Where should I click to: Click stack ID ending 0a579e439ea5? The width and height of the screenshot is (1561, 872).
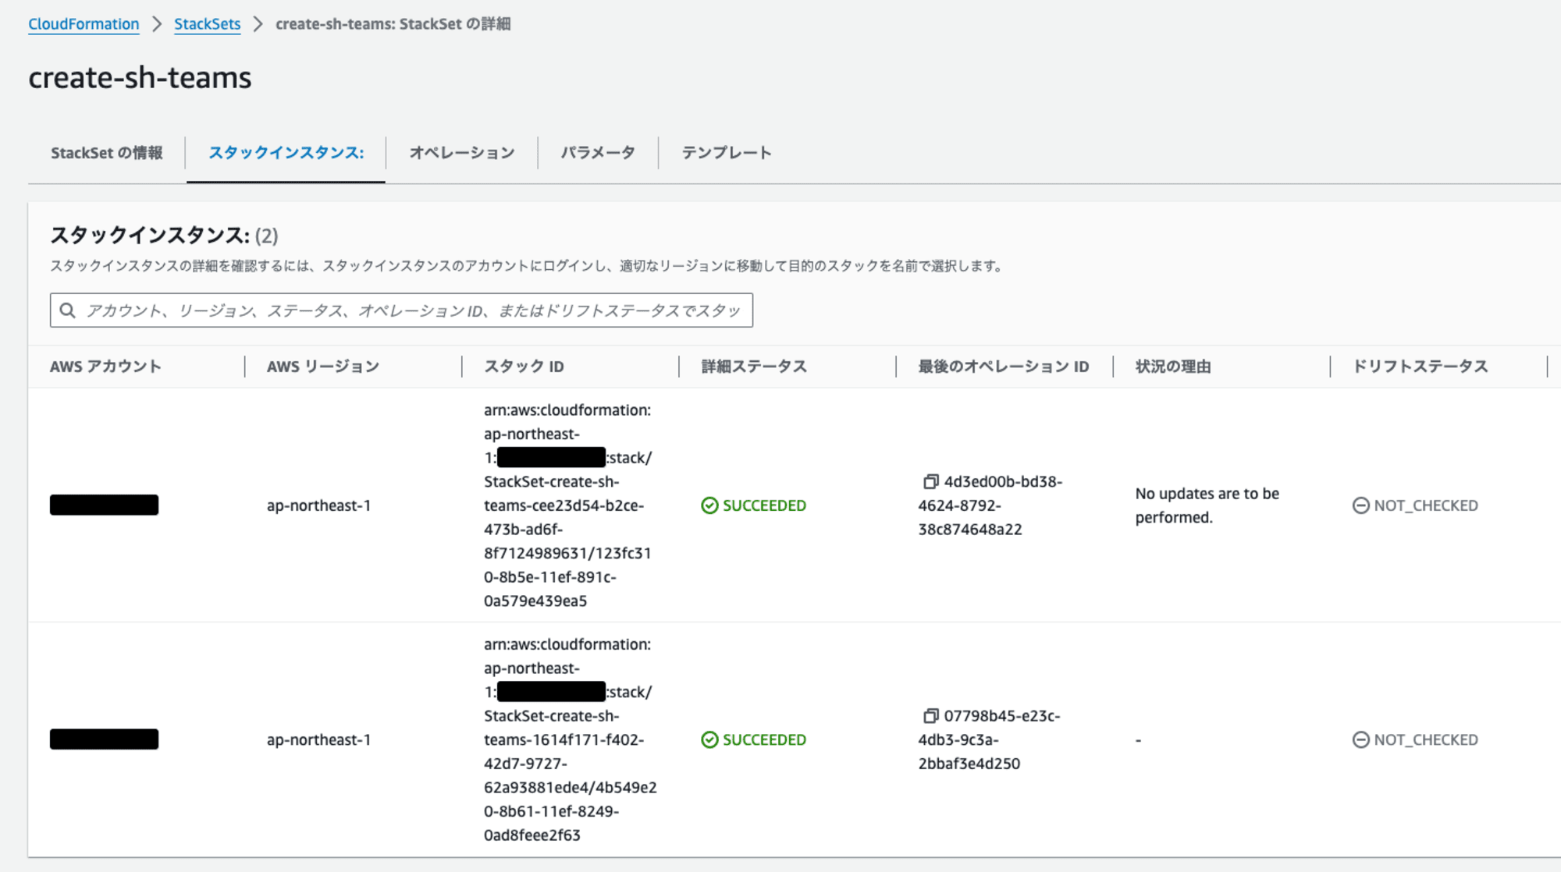[x=569, y=505]
